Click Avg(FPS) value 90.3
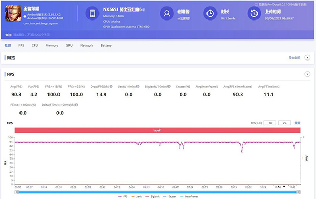 point(16,94)
